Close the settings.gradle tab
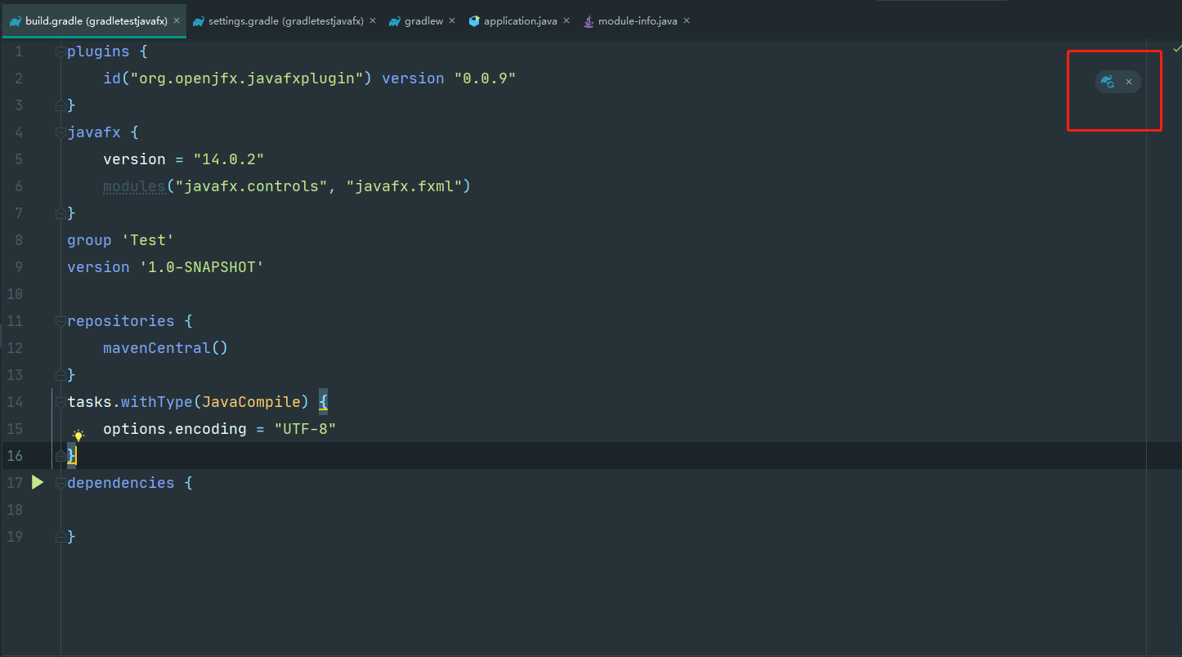The image size is (1182, 657). pyautogui.click(x=373, y=21)
